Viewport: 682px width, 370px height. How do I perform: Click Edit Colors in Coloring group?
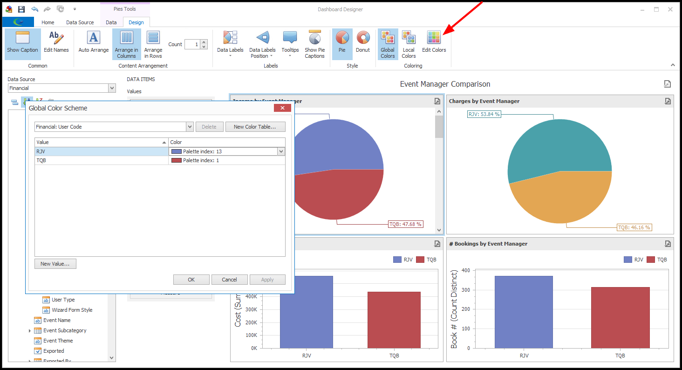click(x=434, y=42)
